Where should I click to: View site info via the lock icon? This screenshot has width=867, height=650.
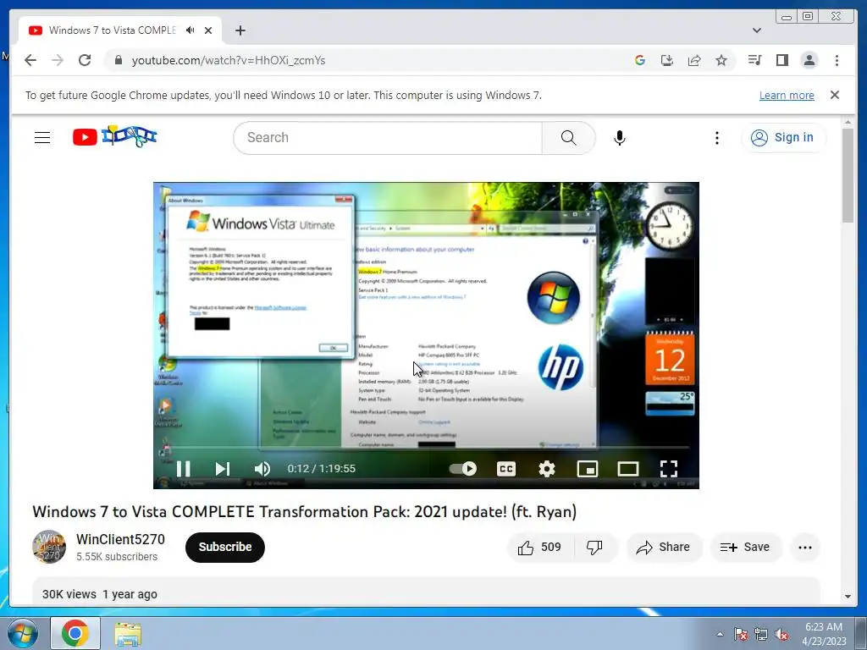(118, 60)
